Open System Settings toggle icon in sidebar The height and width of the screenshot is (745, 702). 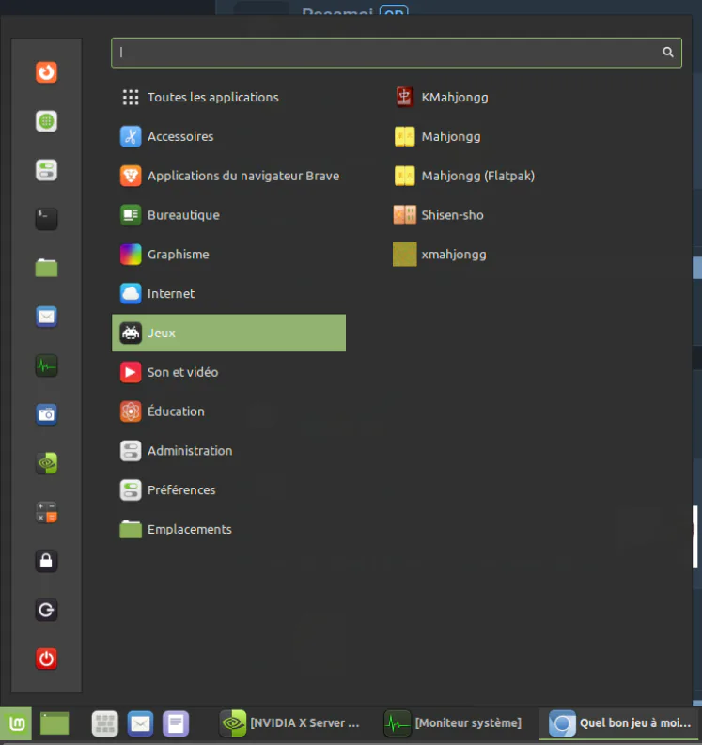click(46, 170)
